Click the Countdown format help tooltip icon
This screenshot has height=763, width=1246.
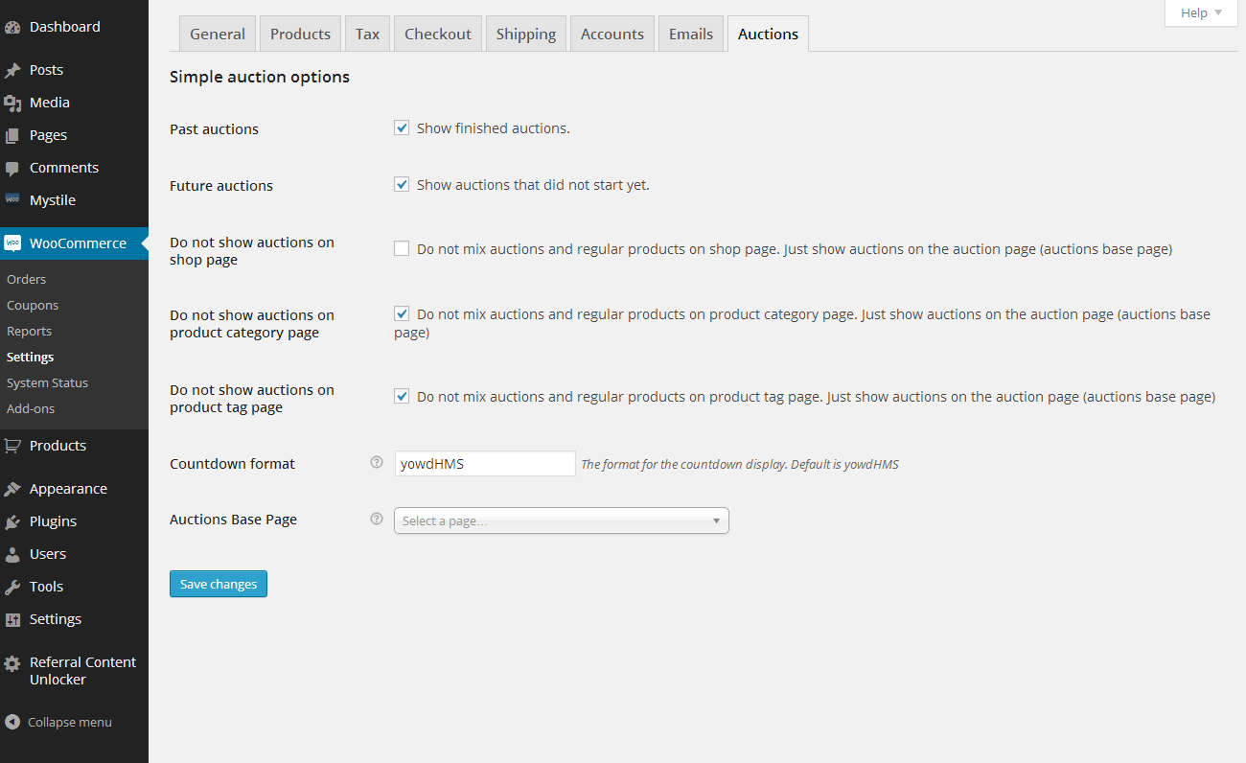click(377, 462)
